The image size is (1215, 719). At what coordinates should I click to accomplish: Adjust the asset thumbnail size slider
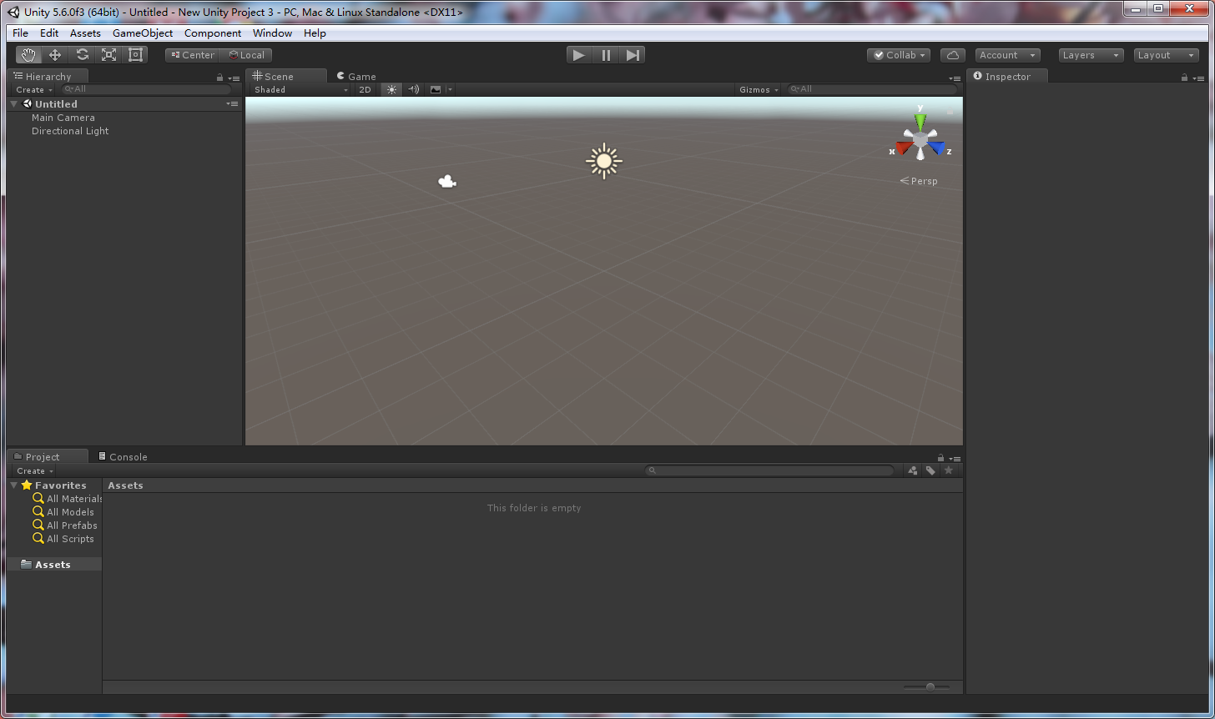[x=929, y=686]
